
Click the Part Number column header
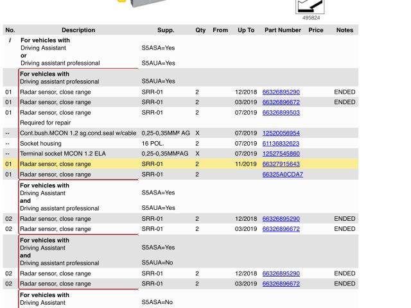[283, 30]
